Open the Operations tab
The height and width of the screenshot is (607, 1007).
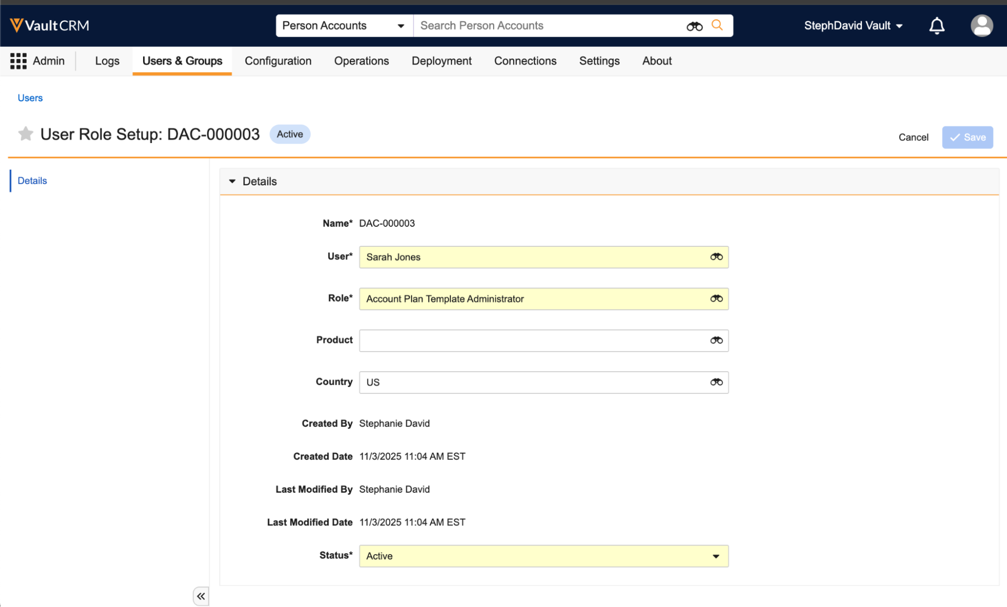tap(361, 61)
